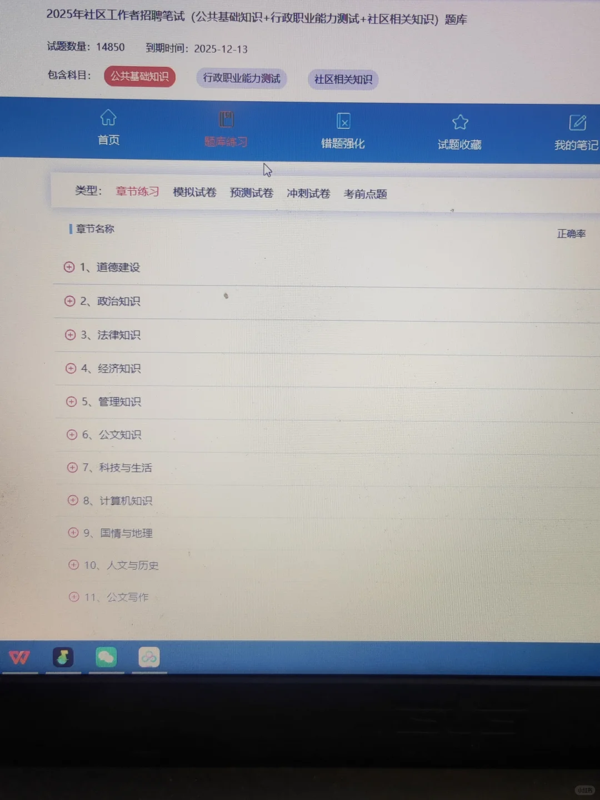Switch to the 冲刺试卷 tab
The width and height of the screenshot is (600, 800).
[307, 193]
